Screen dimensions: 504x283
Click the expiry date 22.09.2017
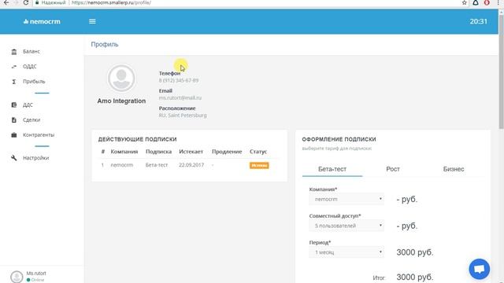(191, 165)
